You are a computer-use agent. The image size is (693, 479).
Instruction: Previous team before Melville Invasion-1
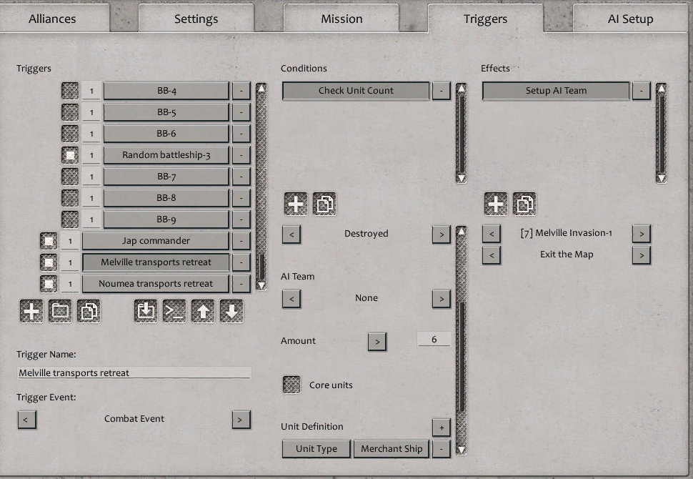click(492, 234)
